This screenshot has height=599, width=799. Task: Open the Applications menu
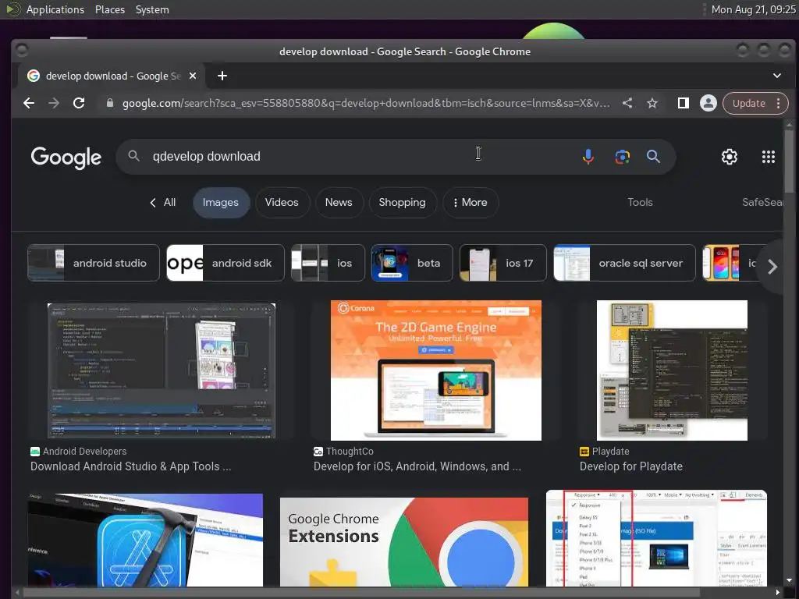[x=55, y=9]
